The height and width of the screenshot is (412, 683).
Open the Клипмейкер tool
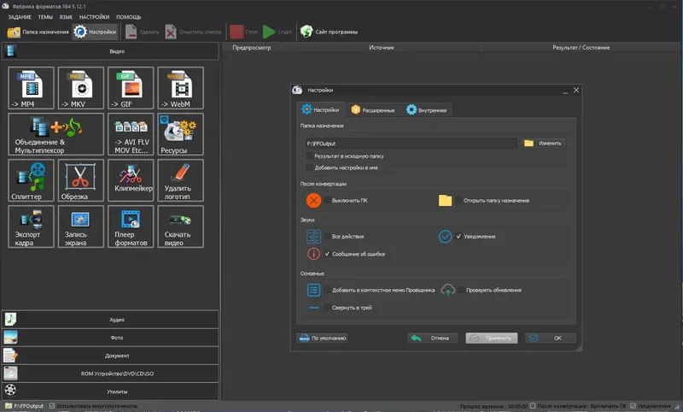click(x=131, y=180)
